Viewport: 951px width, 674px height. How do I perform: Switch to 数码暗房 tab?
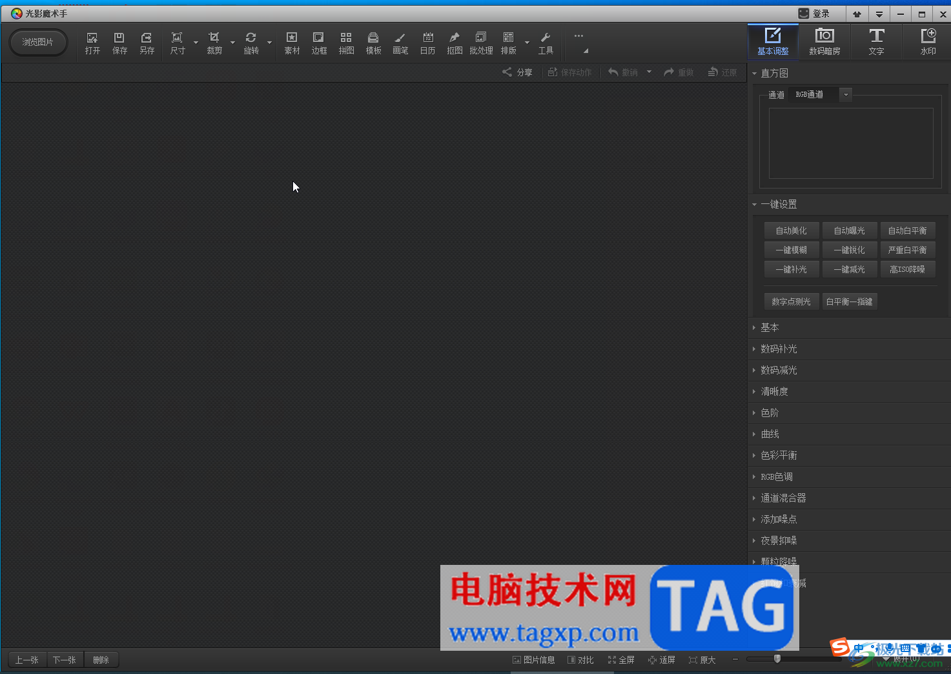pyautogui.click(x=824, y=42)
